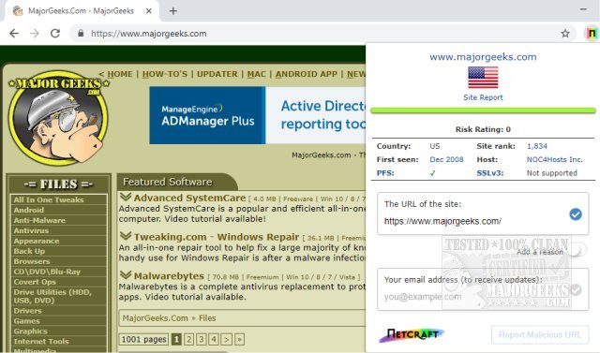600x353 pixels.
Task: Toggle the Add a reason switch
Action: pyautogui.click(x=577, y=250)
